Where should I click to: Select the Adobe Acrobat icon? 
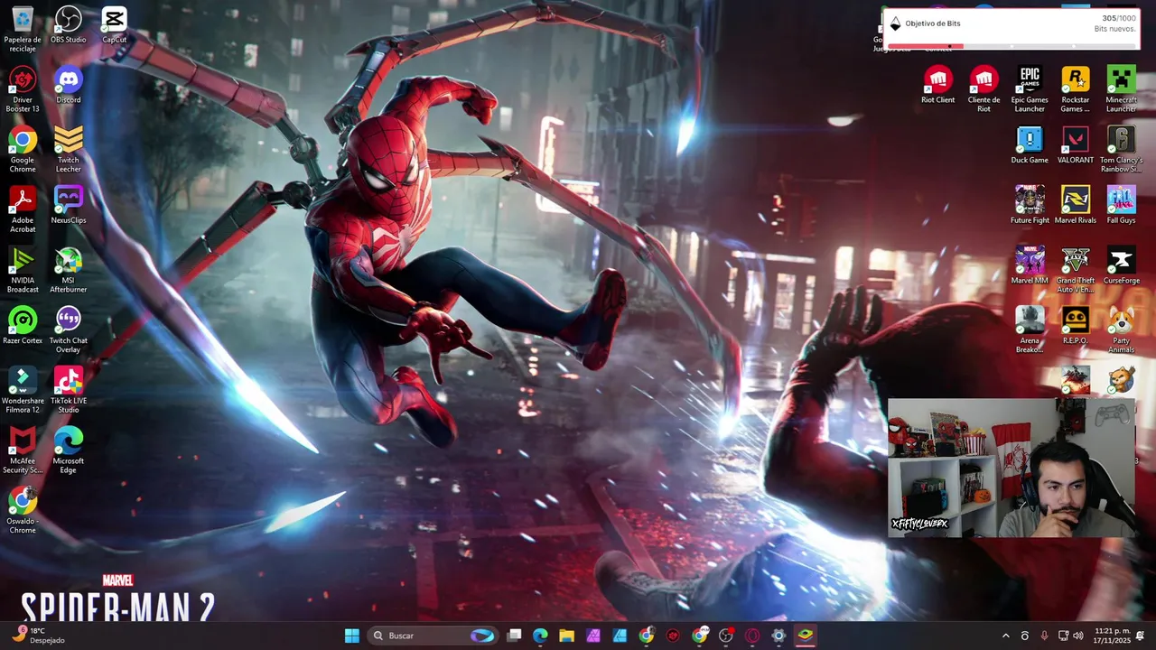pyautogui.click(x=23, y=209)
